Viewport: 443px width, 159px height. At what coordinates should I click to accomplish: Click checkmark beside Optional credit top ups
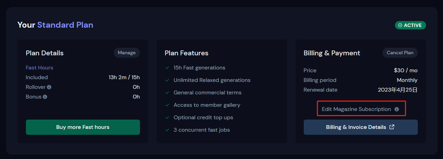(x=167, y=118)
